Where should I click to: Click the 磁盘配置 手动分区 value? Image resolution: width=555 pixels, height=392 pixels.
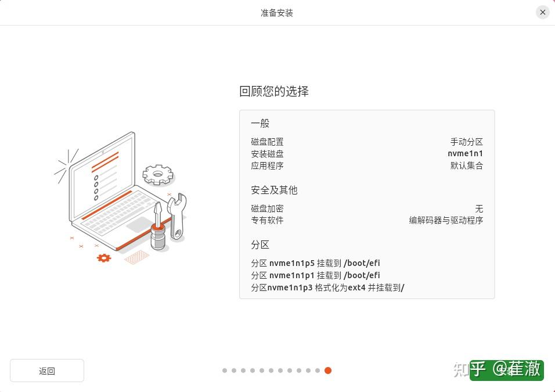pyautogui.click(x=467, y=142)
